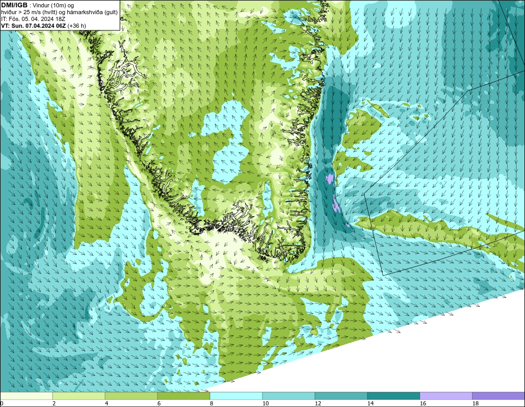525x407 pixels.
Task: Click the light green 2–4 m/s legend swatch
Action: point(79,396)
